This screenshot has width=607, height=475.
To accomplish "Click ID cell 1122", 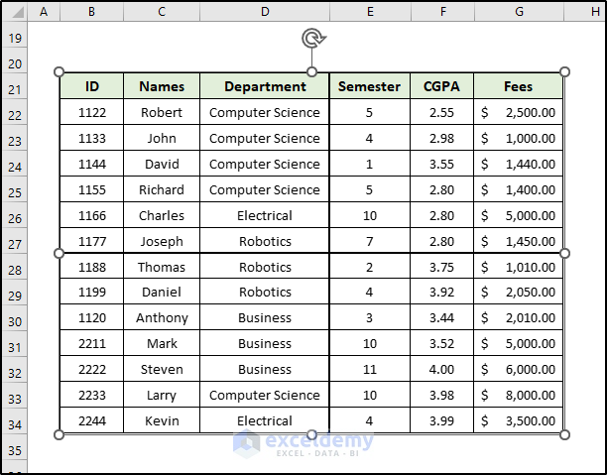I will tap(92, 112).
